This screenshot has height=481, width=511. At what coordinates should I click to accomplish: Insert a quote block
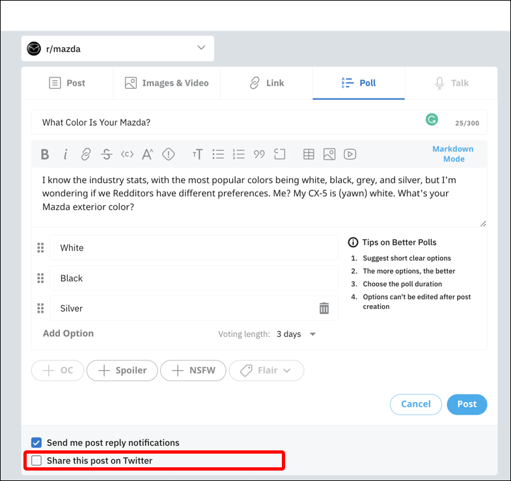259,154
